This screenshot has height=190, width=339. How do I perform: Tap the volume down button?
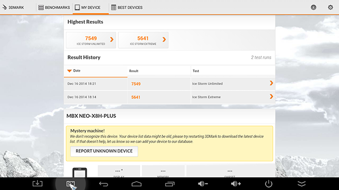coord(203,184)
